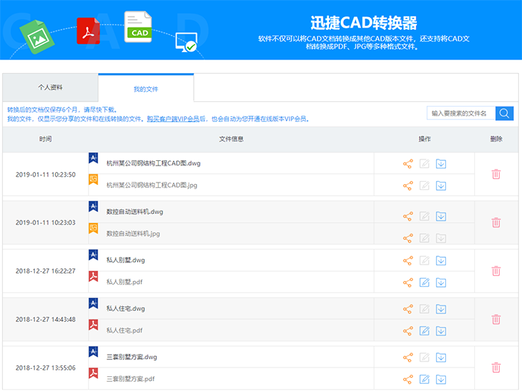Click the 时间 column header
Image resolution: width=522 pixels, height=392 pixels.
45,139
